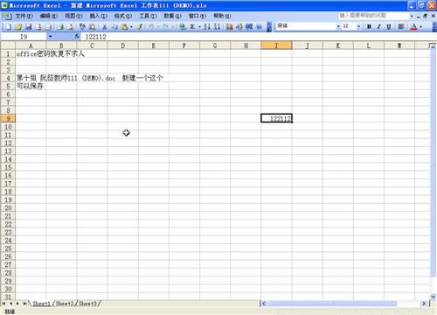Image resolution: width=437 pixels, height=315 pixels.
Task: Toggle Bold formatting
Action: point(369,27)
